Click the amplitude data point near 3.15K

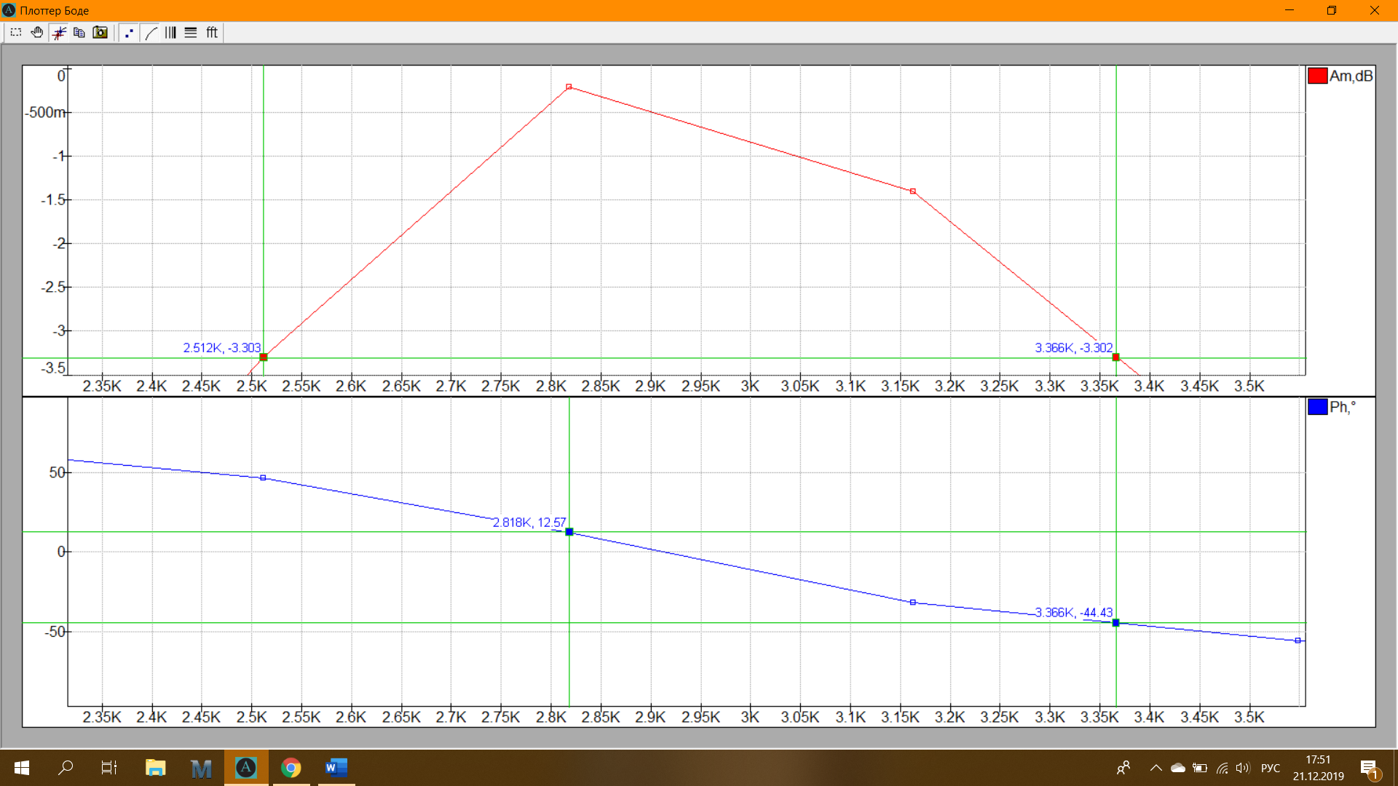[913, 191]
